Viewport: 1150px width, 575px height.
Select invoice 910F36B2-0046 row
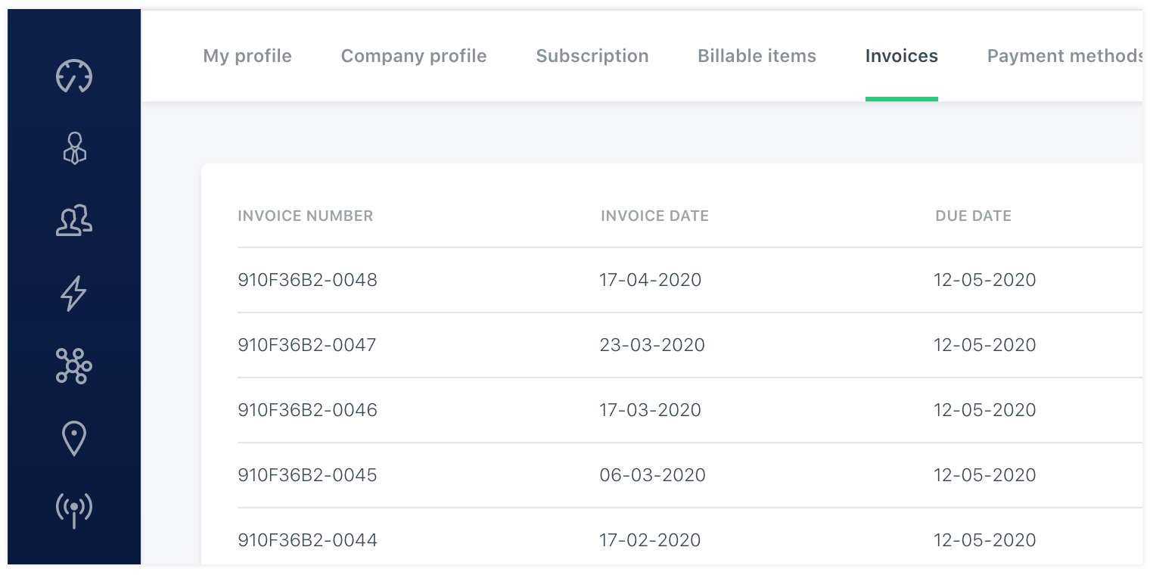coord(307,410)
